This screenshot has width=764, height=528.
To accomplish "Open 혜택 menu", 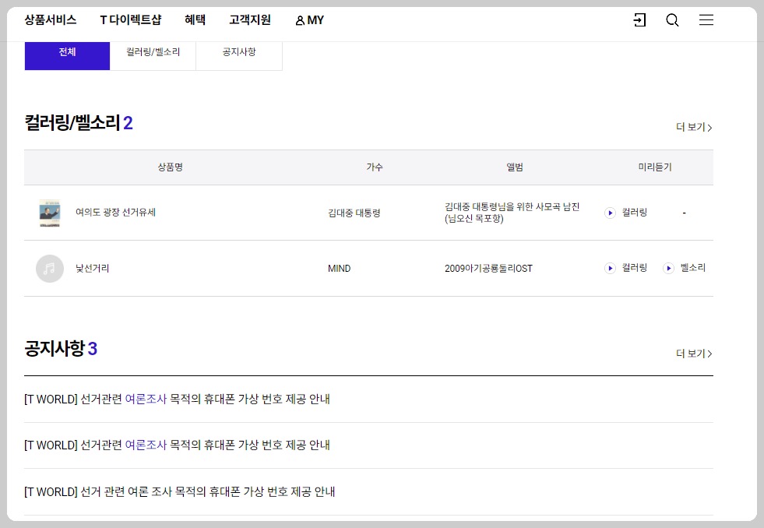I will coord(195,20).
